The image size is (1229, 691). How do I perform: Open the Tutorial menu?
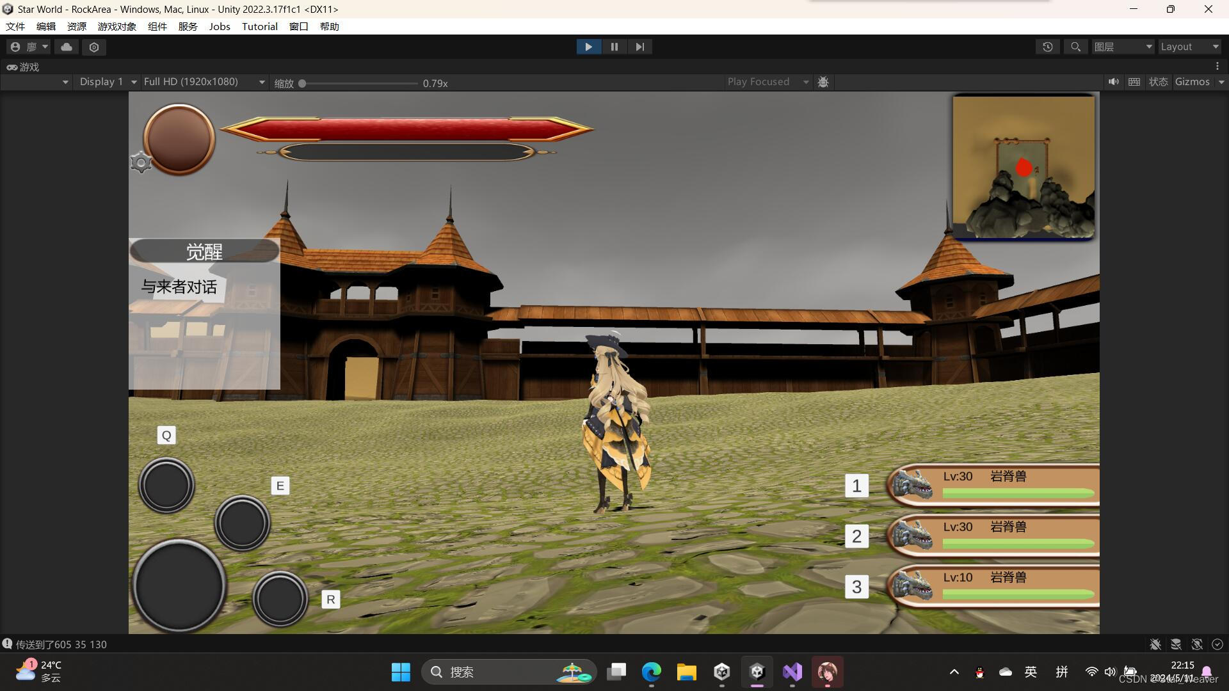(259, 26)
